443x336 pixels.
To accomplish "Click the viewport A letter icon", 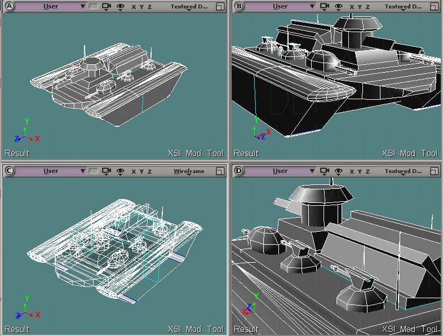I will (9, 6).
